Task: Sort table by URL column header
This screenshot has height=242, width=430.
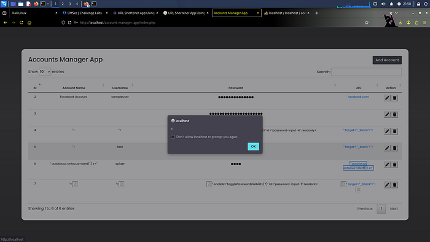Action: (x=358, y=88)
